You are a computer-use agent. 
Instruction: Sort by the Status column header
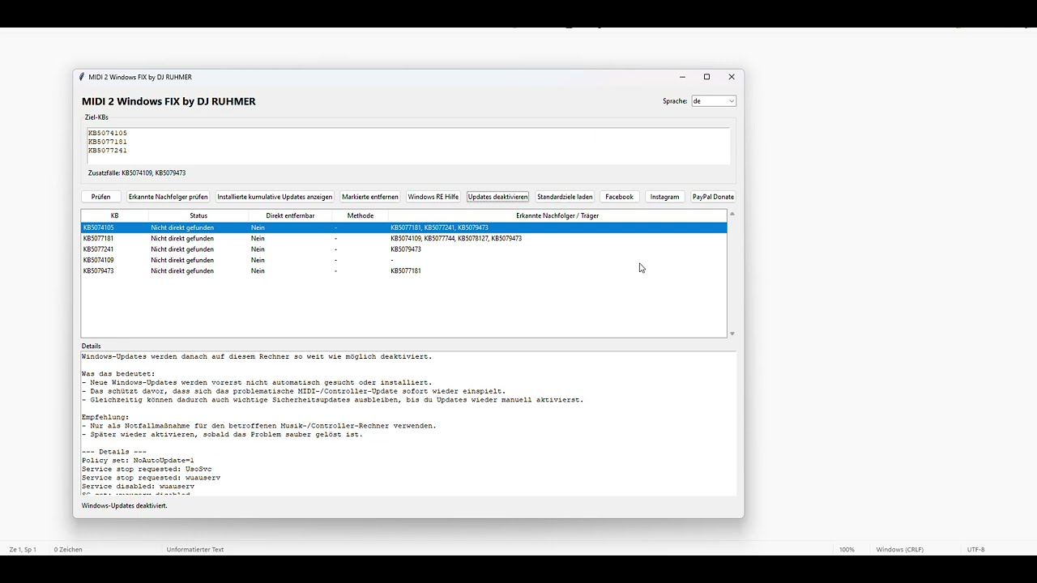pos(198,215)
